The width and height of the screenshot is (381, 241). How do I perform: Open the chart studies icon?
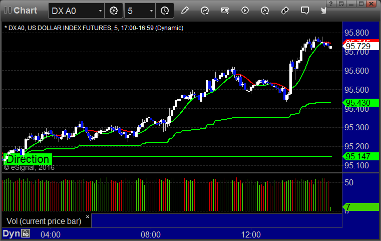tap(205, 11)
